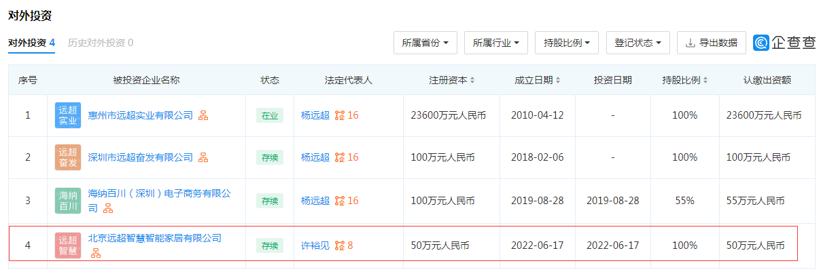The height and width of the screenshot is (276, 821).
Task: Open the 登记状态 dropdown filter
Action: pyautogui.click(x=638, y=43)
